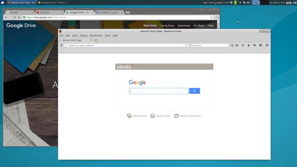The height and width of the screenshot is (167, 297).
Task: Click Download in Google Drive navigation
Action: 184,25
